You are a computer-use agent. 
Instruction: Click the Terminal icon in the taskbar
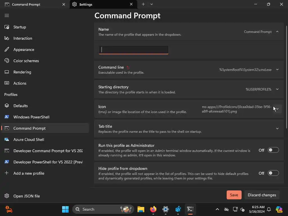pyautogui.click(x=190, y=209)
